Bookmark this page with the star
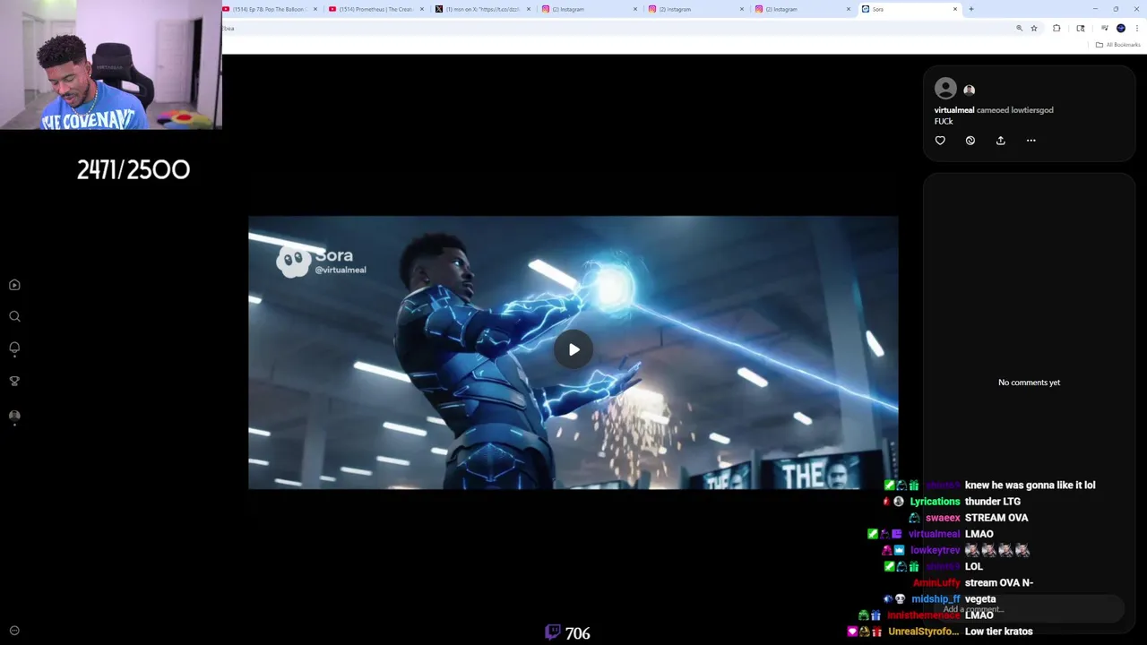The image size is (1147, 645). pos(1034,29)
